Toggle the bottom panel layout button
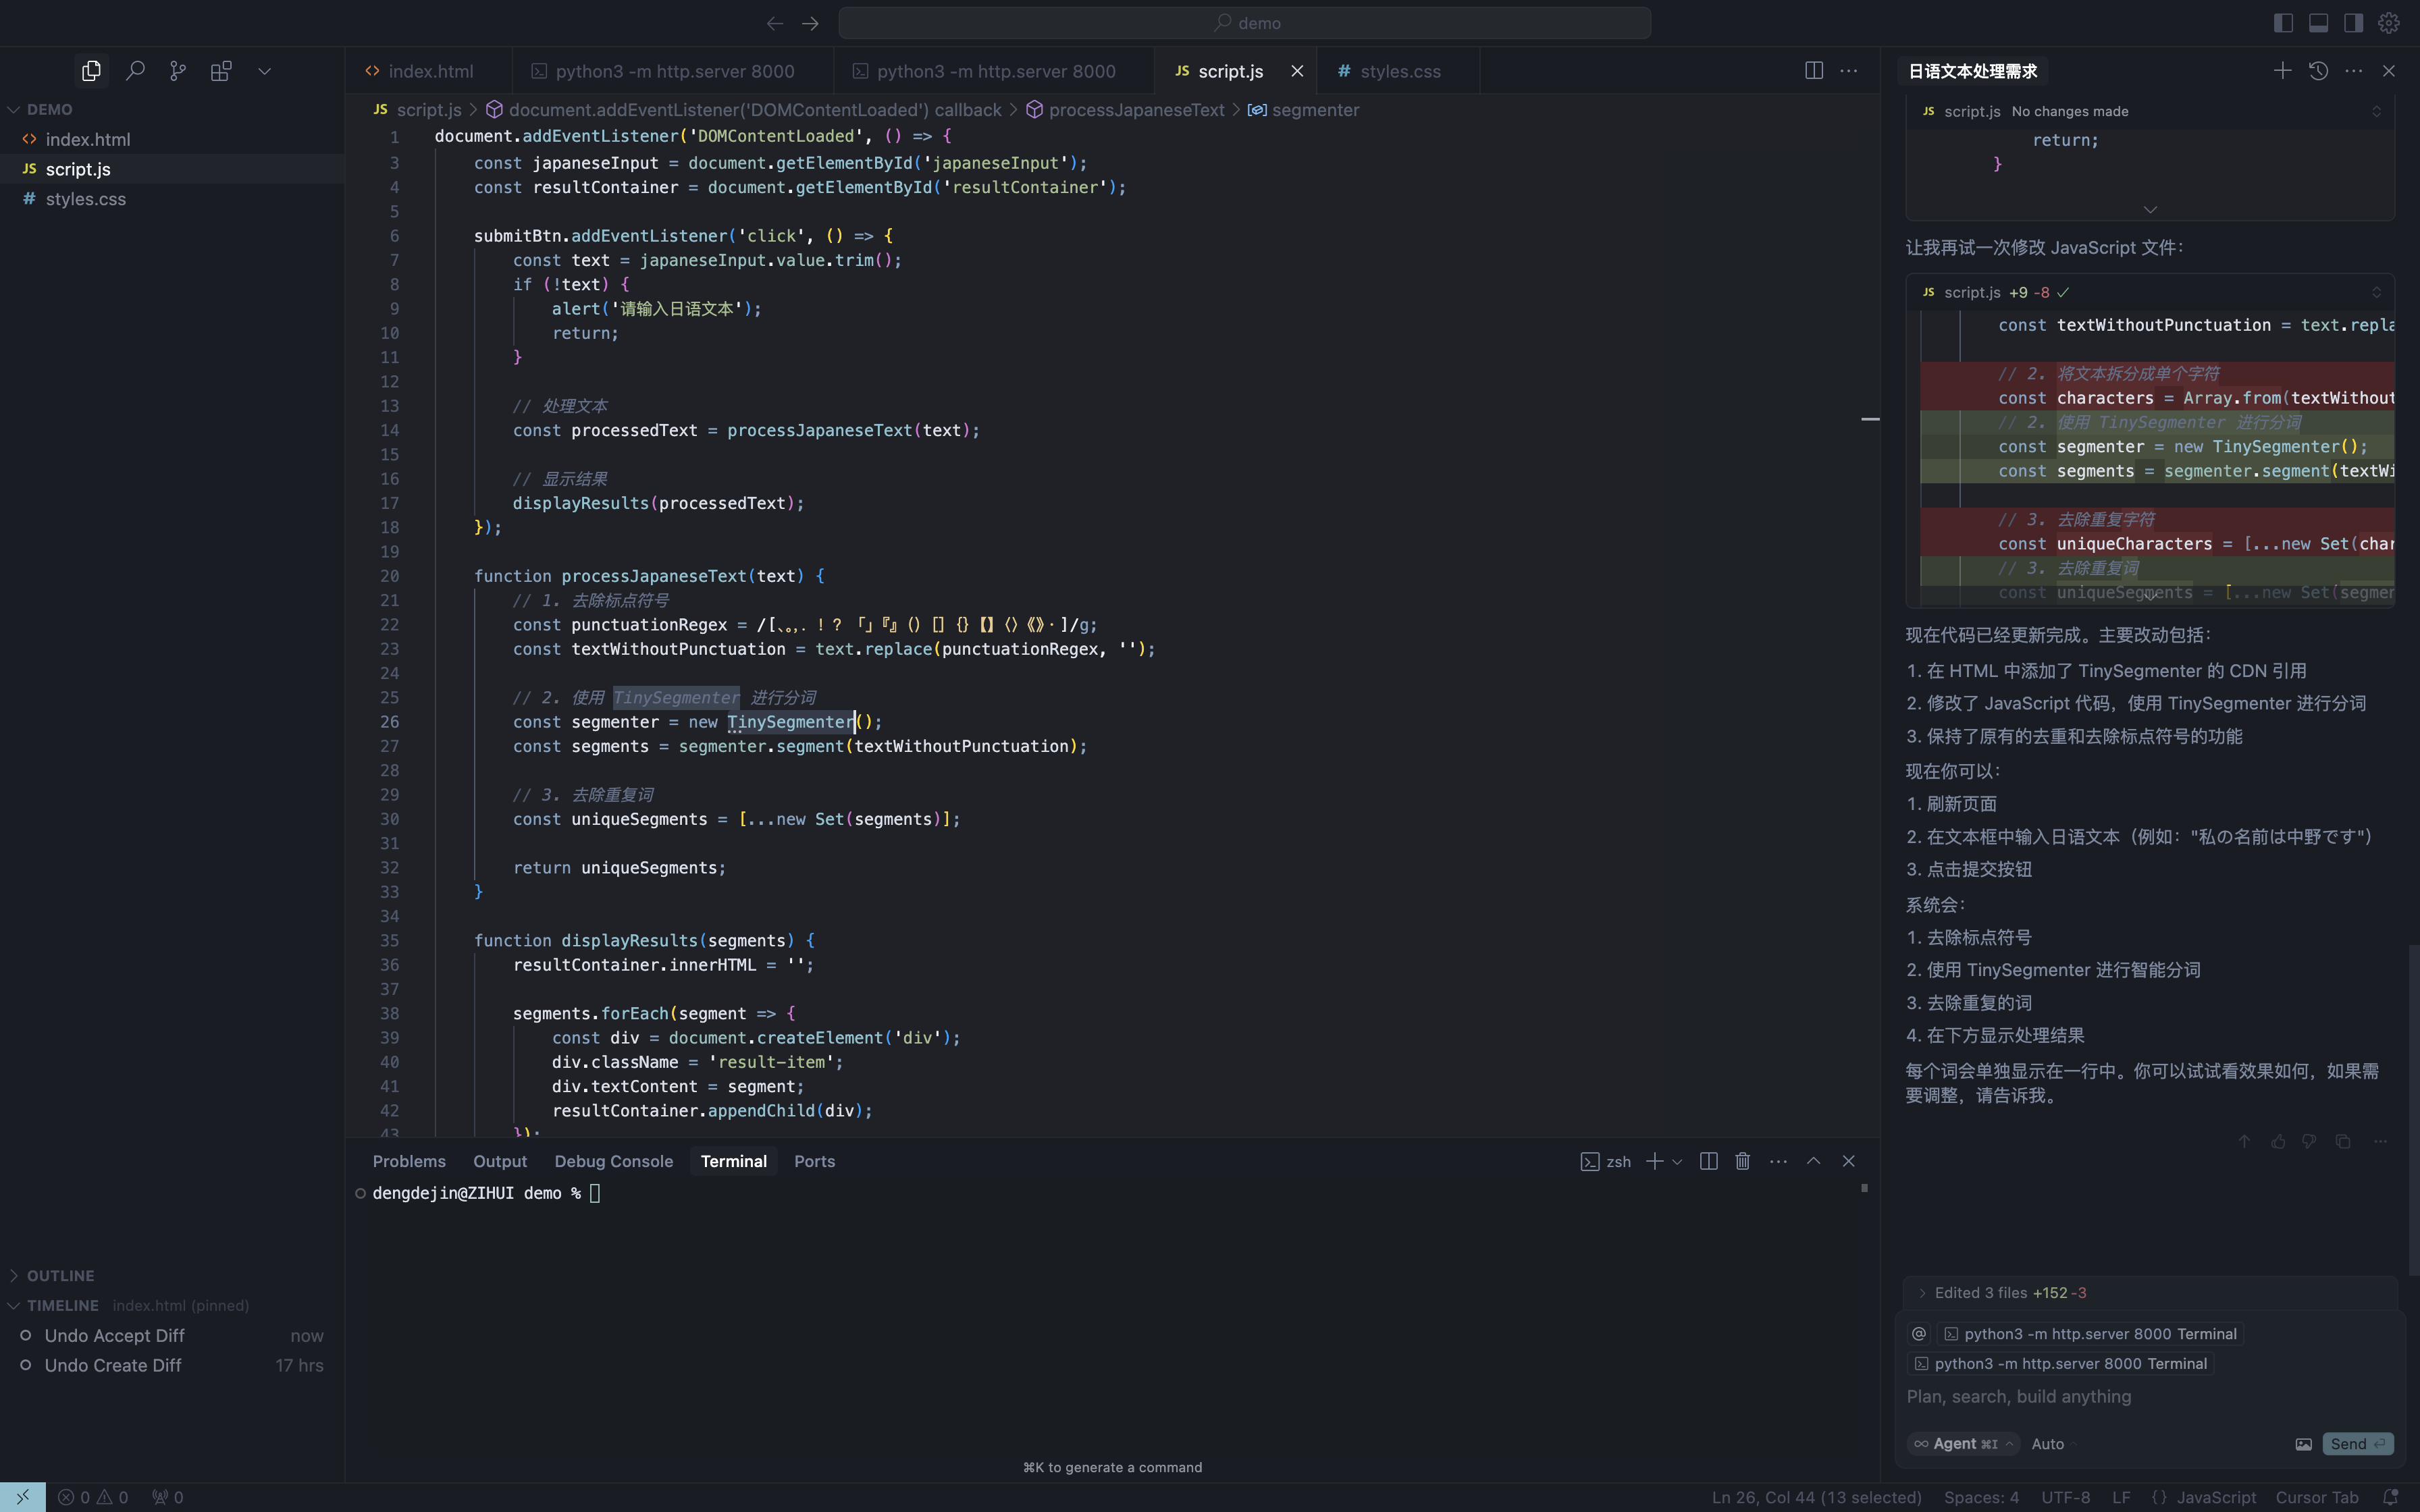The width and height of the screenshot is (2420, 1512). 2318,23
